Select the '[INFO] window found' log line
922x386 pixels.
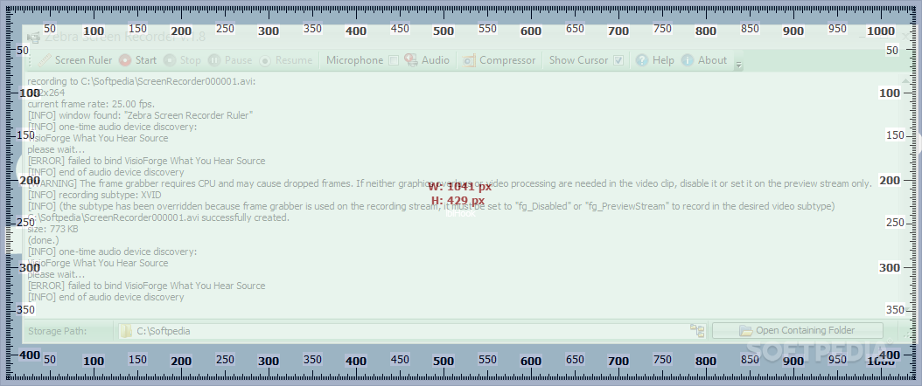tap(141, 115)
